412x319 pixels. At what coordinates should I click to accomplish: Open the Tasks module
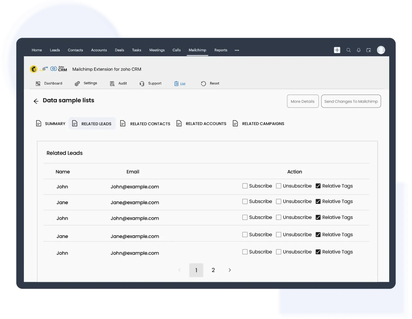(136, 50)
